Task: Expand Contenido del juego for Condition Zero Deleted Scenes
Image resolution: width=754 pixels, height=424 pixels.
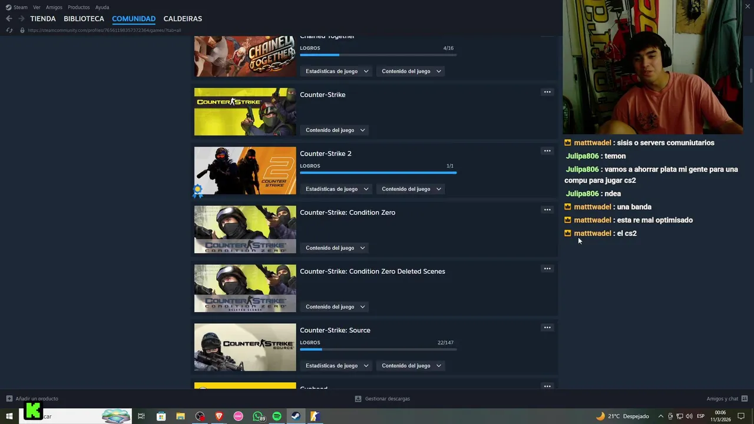Action: pyautogui.click(x=335, y=307)
